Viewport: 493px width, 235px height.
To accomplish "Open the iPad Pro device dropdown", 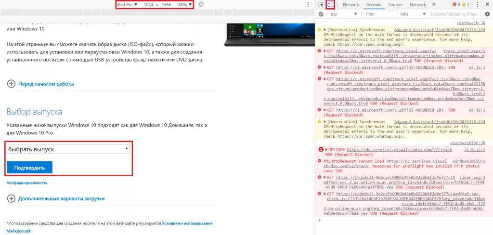I will (x=127, y=5).
